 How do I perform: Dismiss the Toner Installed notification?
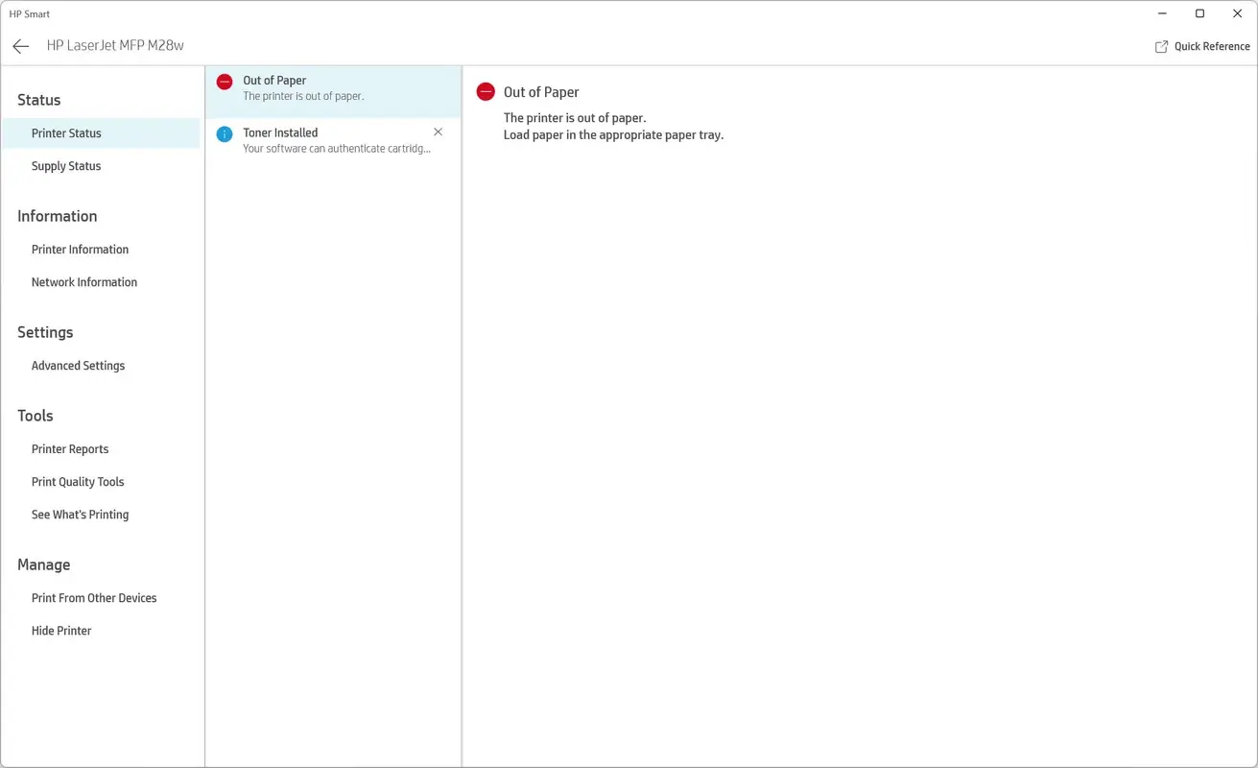tap(438, 132)
